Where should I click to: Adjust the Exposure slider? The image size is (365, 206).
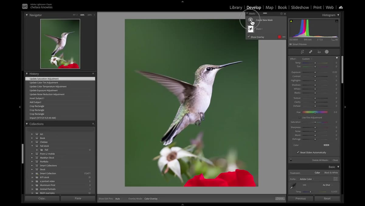tap(315, 72)
